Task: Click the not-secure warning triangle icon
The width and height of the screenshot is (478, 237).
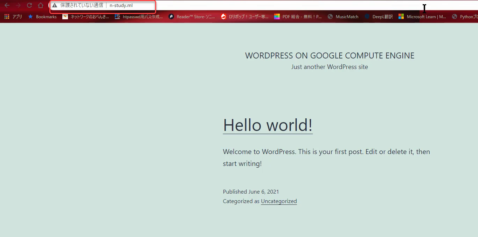Action: coord(55,6)
